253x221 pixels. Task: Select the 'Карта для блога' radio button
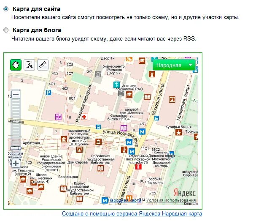pyautogui.click(x=6, y=30)
